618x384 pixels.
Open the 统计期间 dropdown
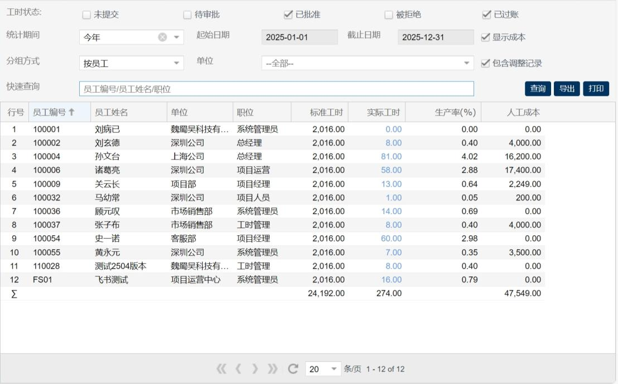coord(177,37)
